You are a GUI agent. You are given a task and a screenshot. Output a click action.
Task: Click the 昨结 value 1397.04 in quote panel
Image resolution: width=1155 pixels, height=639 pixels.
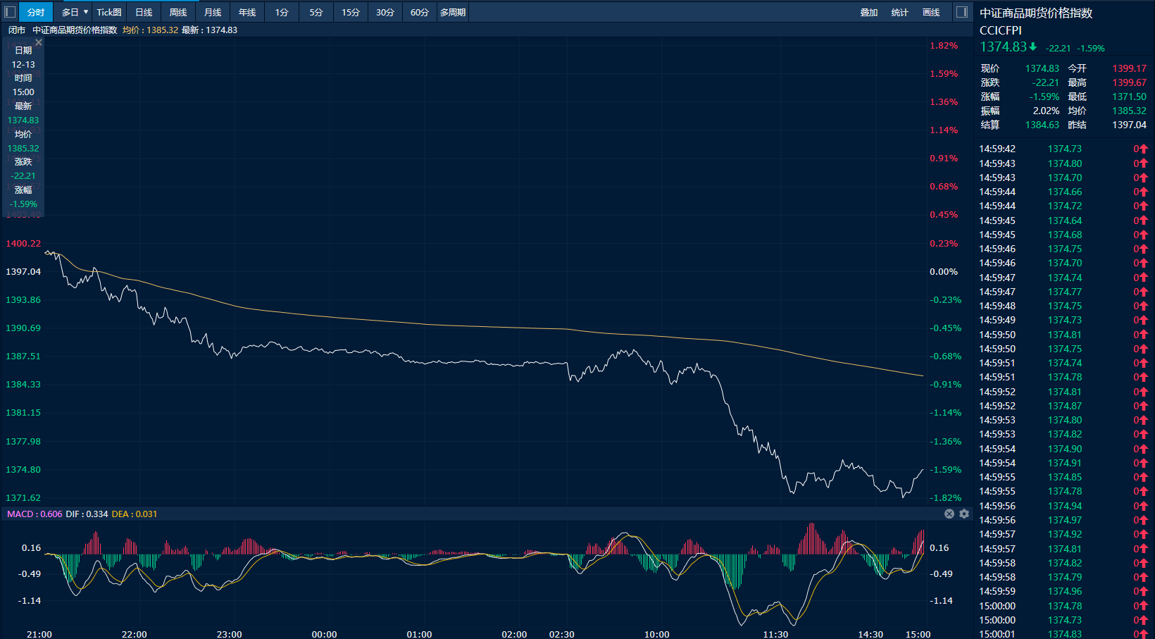(1130, 125)
